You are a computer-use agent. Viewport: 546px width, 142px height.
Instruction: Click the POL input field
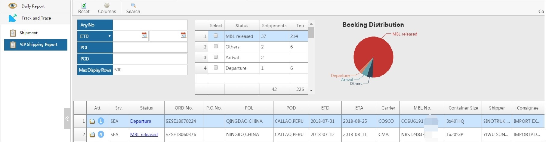coord(150,48)
